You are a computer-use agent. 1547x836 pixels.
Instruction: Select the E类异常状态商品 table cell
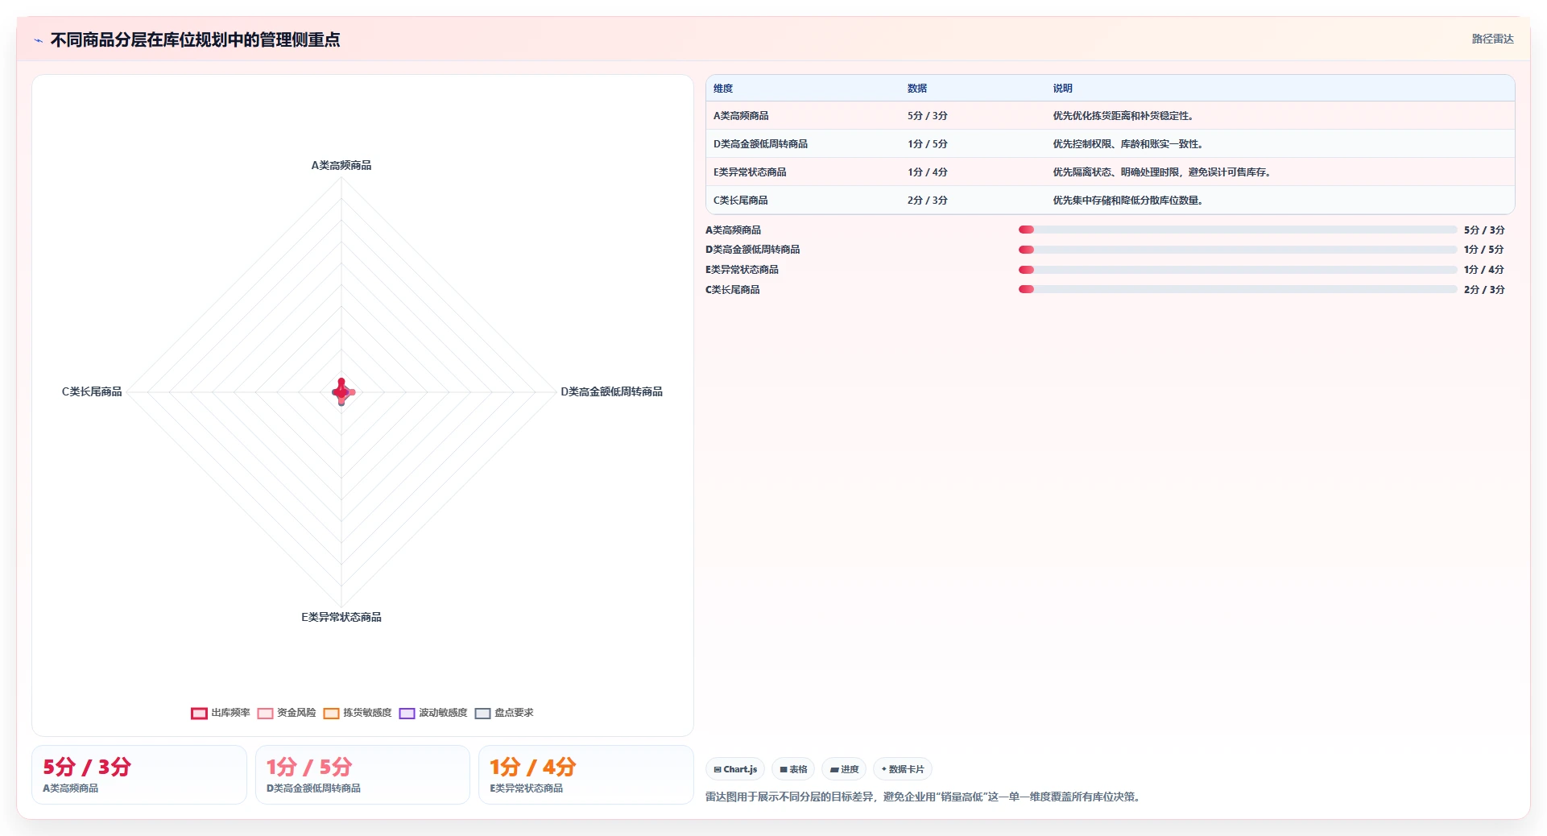click(x=750, y=172)
